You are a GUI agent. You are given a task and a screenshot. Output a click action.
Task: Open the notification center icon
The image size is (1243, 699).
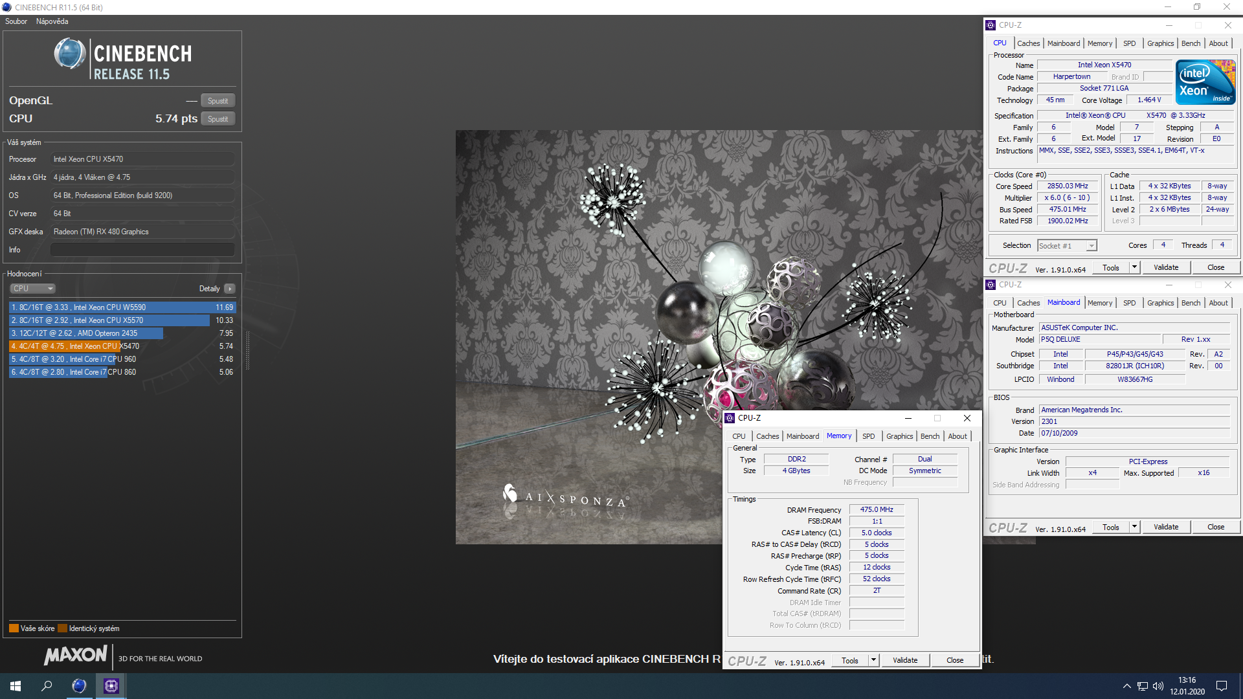[1222, 686]
